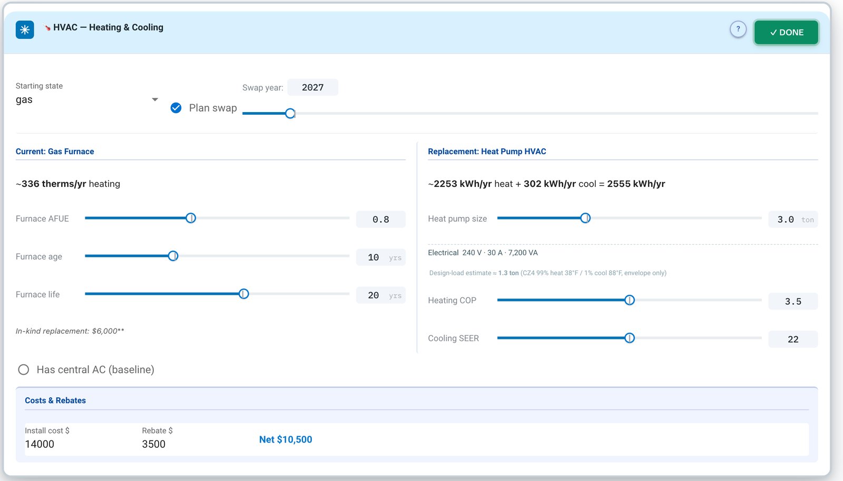Screen dimensions: 843x481
Task: Click the Install cost 14000 field
Action: [x=78, y=444]
